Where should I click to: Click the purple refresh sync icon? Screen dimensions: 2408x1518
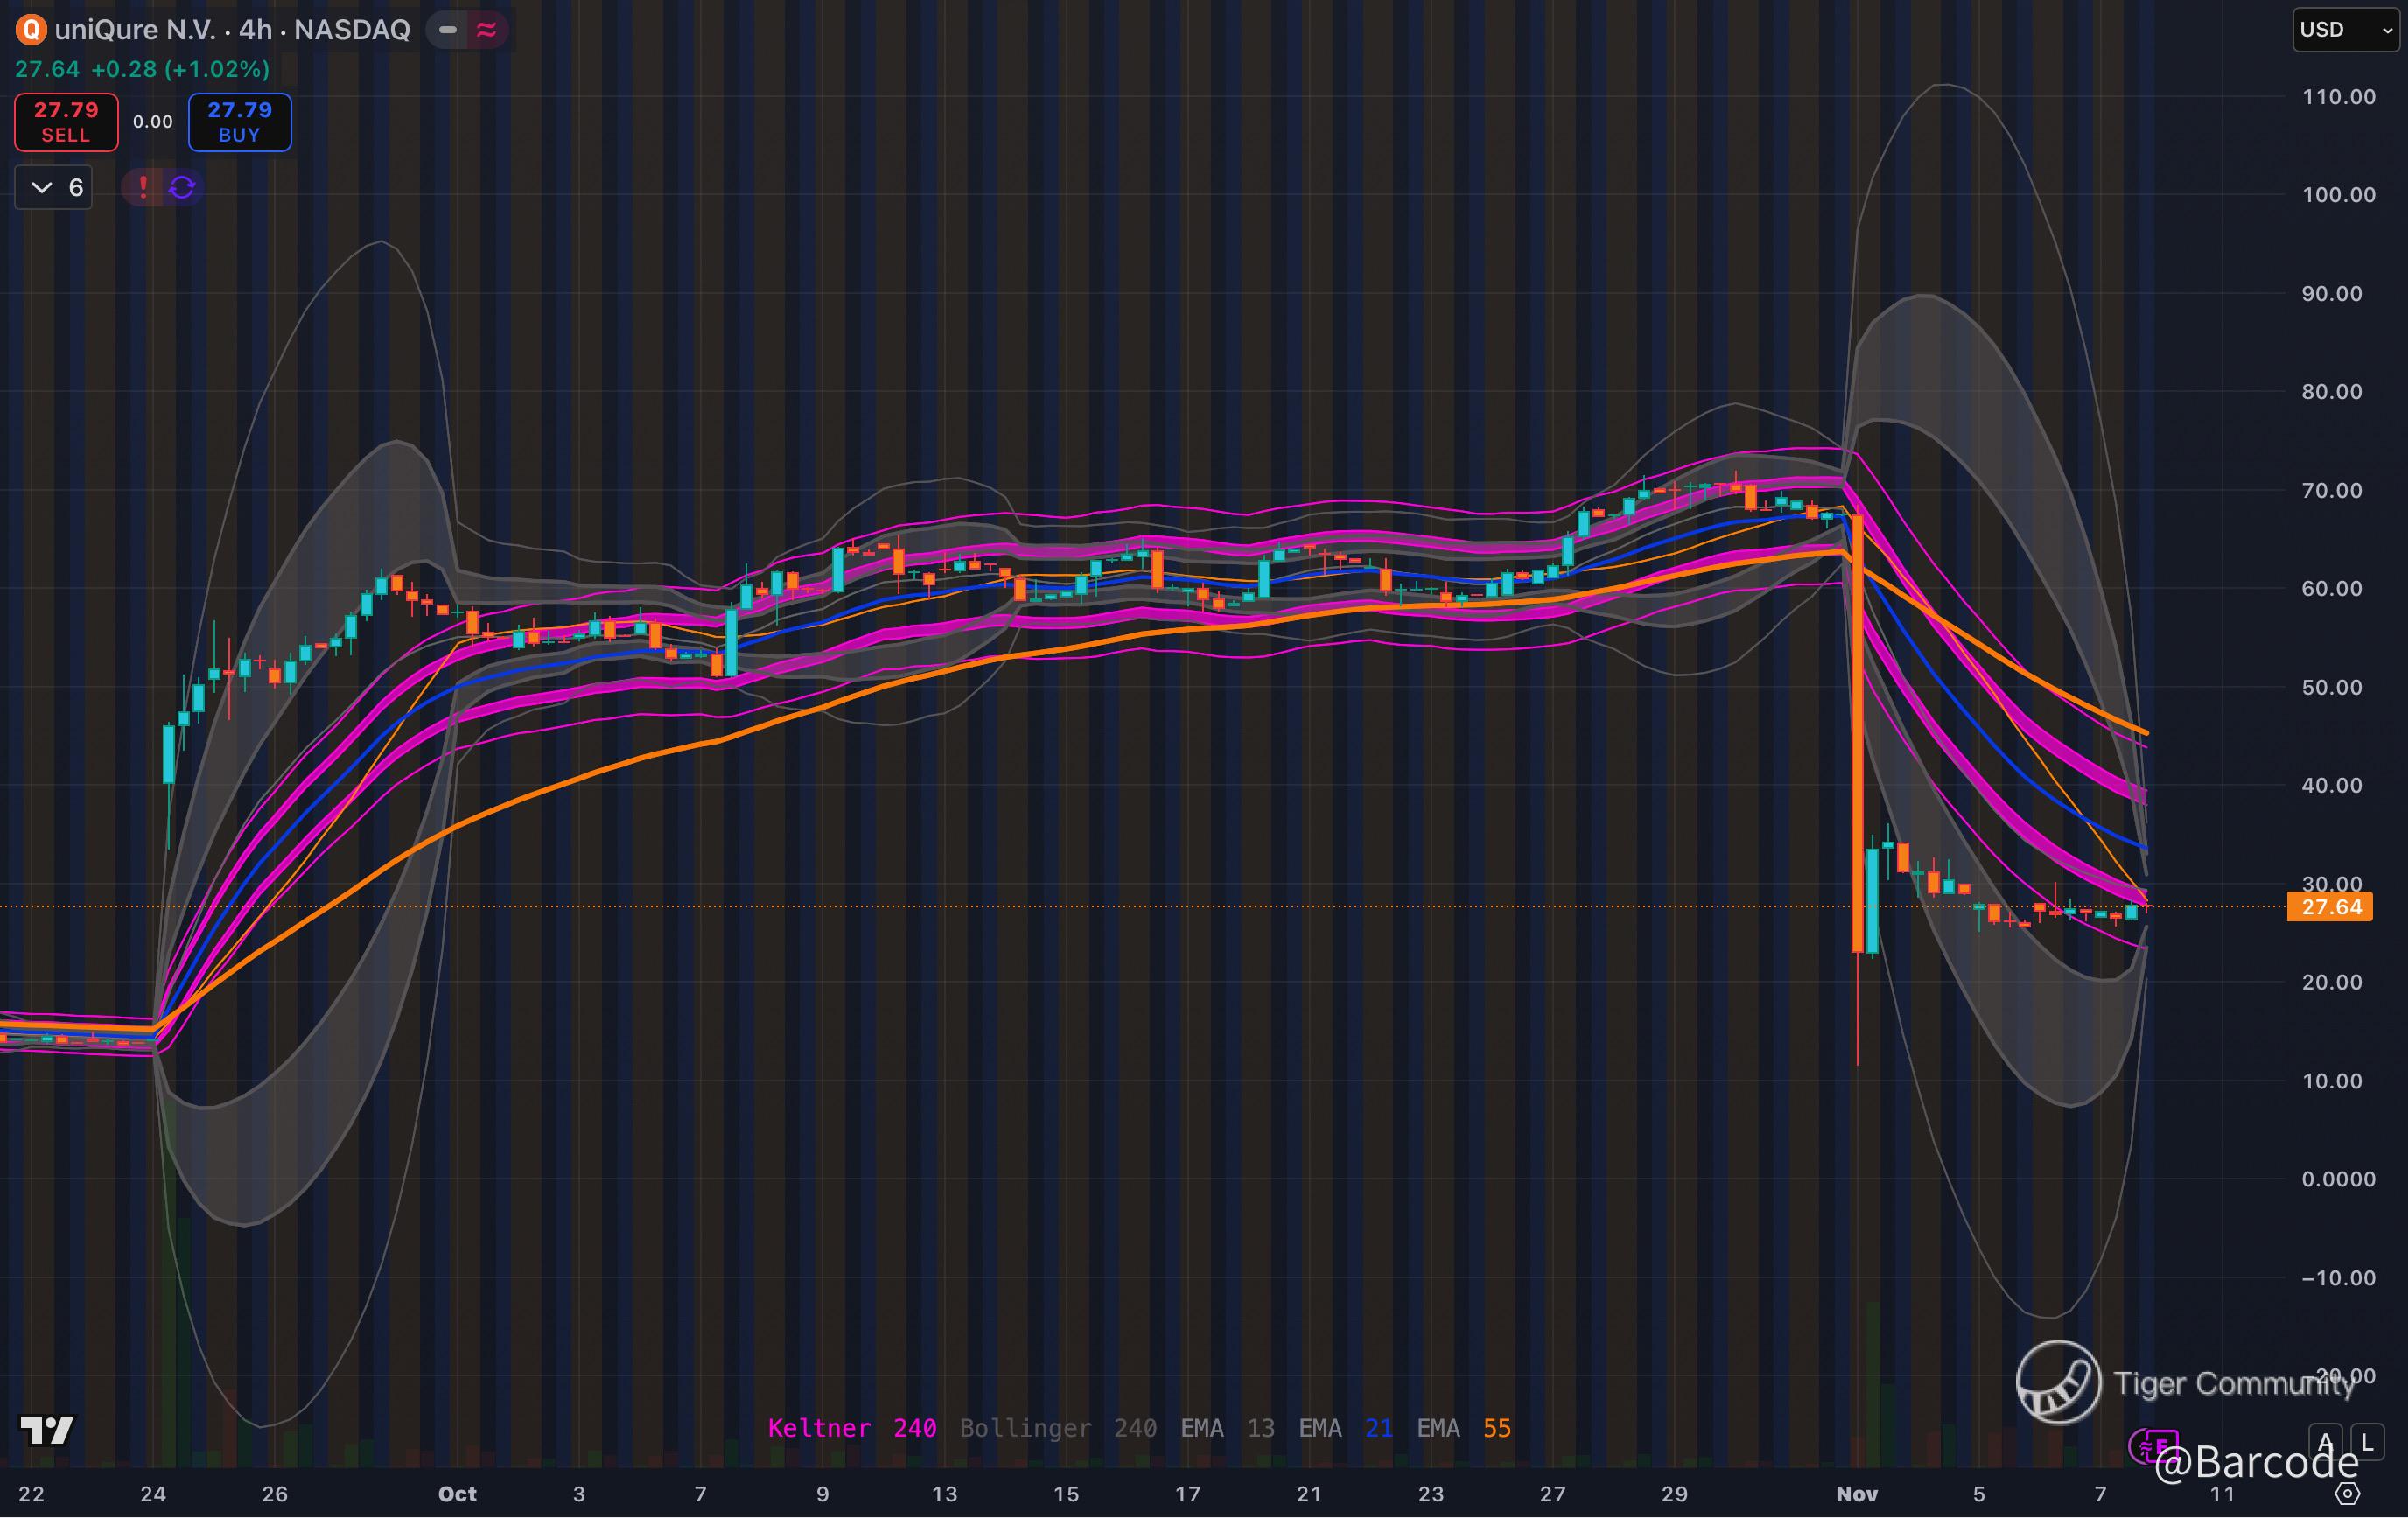[x=182, y=187]
